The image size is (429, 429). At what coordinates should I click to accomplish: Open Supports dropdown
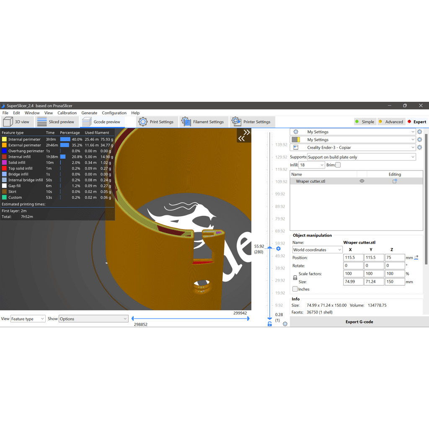click(361, 157)
